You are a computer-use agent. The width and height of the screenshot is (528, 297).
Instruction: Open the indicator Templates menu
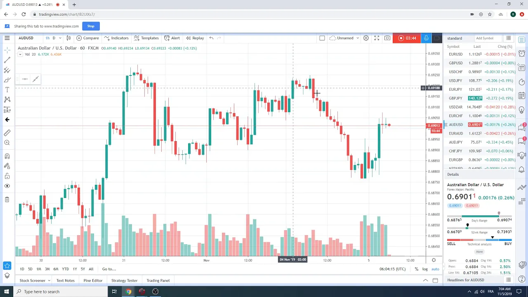(x=146, y=38)
